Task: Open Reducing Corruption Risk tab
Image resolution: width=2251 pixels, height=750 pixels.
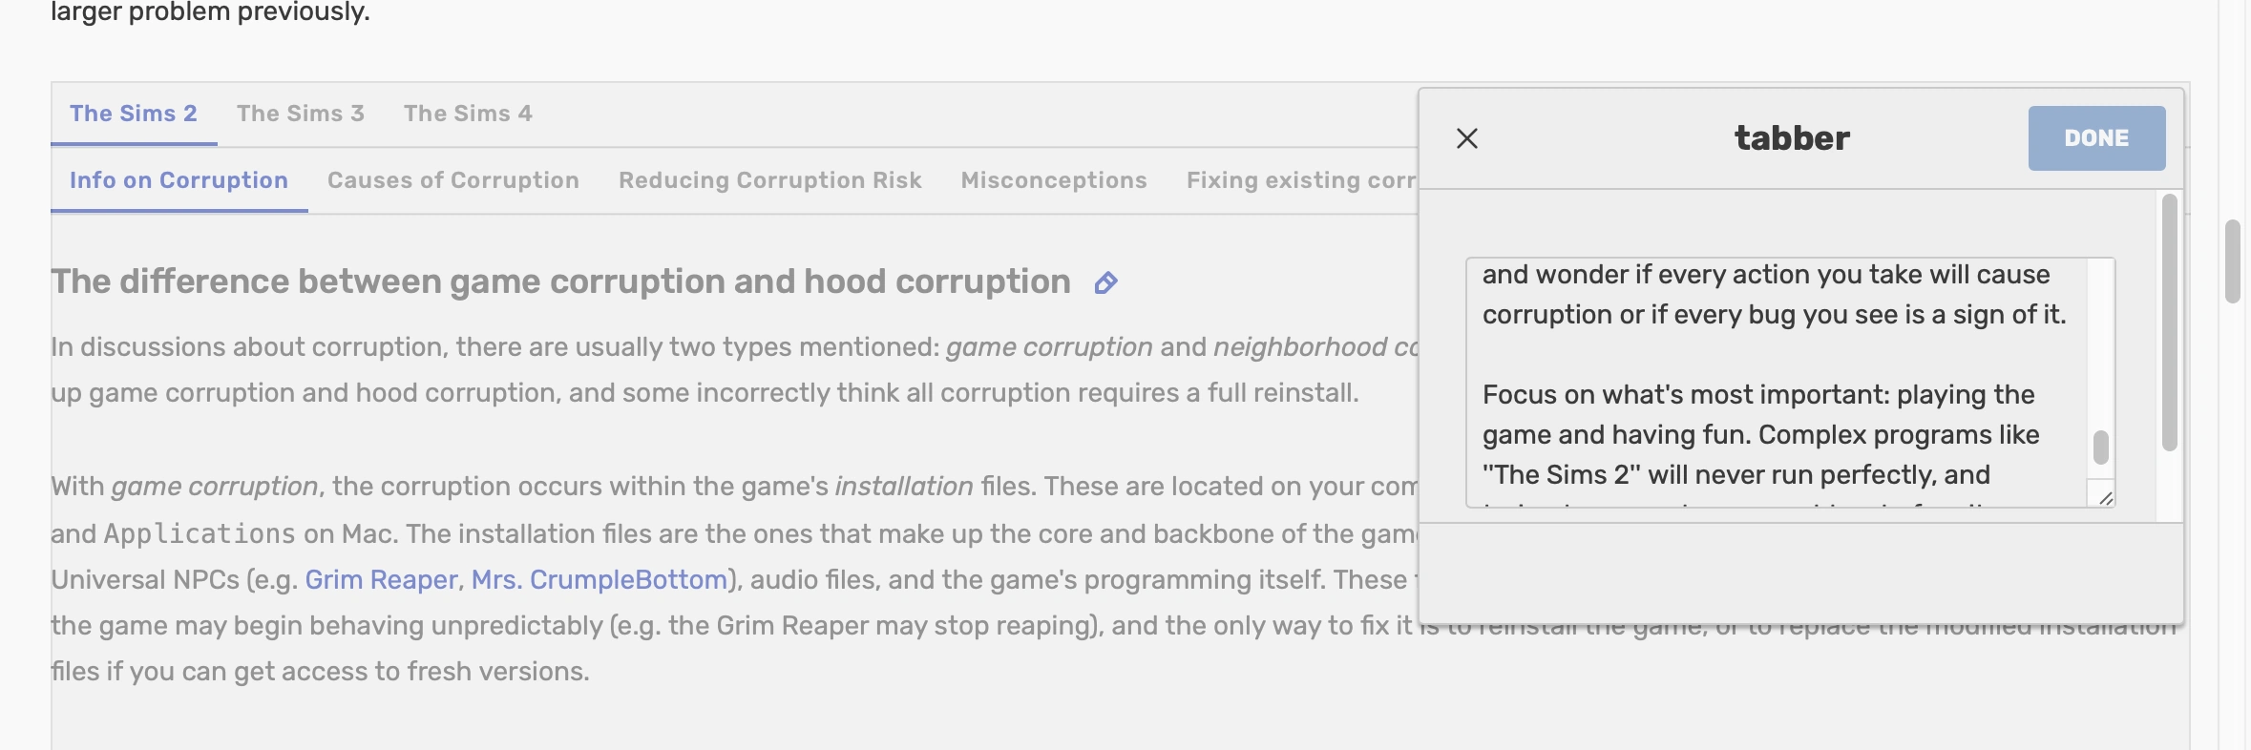Action: (770, 180)
